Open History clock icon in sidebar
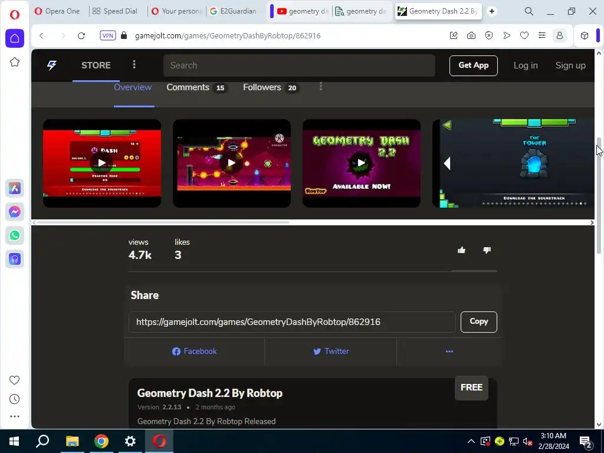604x453 pixels. click(14, 399)
